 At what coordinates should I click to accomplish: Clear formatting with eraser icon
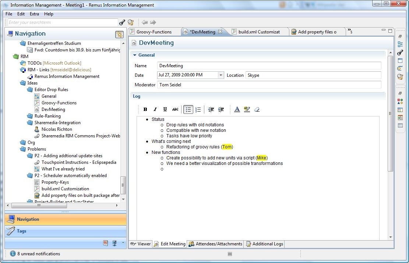(x=257, y=109)
